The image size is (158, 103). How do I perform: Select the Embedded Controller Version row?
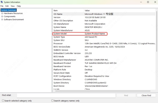pos(104,53)
